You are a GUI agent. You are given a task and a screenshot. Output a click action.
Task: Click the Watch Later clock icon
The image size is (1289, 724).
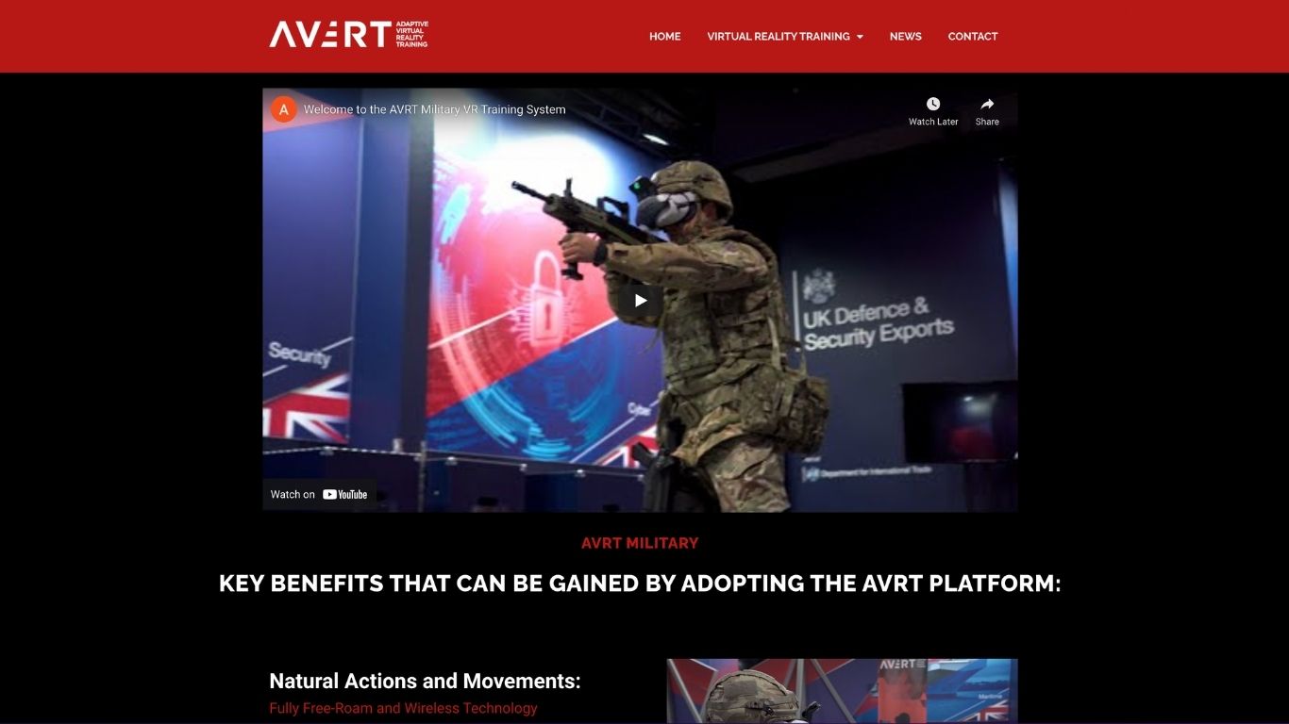(932, 104)
